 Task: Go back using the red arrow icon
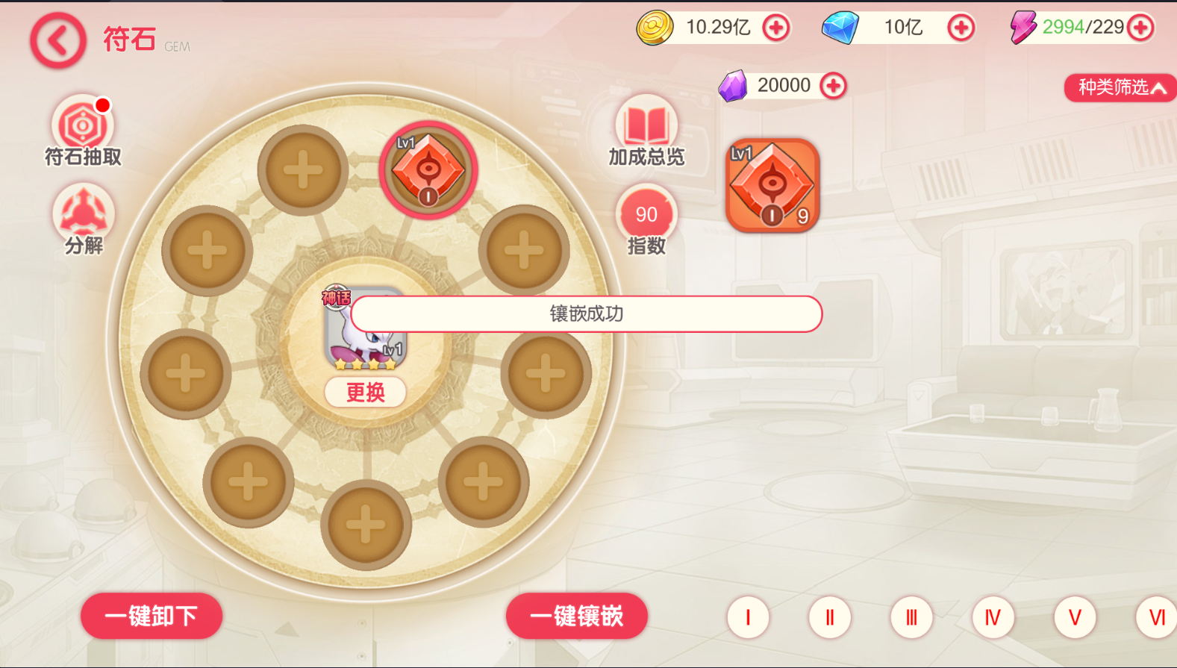click(58, 40)
